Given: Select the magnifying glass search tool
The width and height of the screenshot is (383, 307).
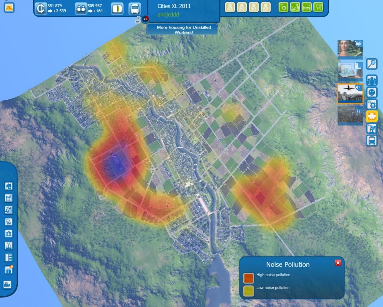Looking at the screenshot, I should point(372,65).
